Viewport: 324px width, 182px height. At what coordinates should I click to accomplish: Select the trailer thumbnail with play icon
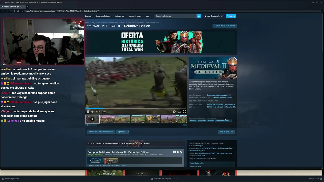[92, 119]
